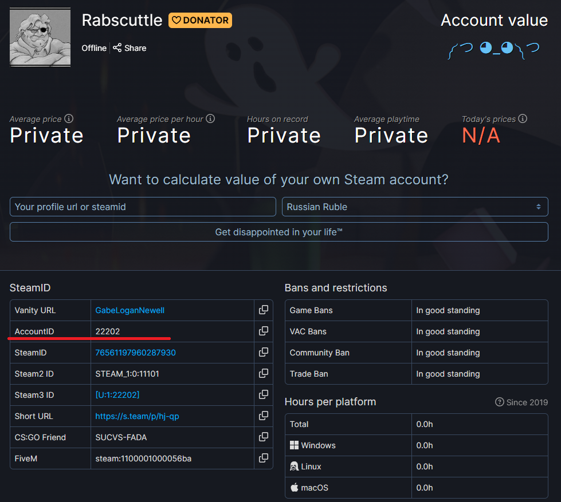Click the Trade Ban row label
Screen dimensions: 561x502
(x=309, y=374)
